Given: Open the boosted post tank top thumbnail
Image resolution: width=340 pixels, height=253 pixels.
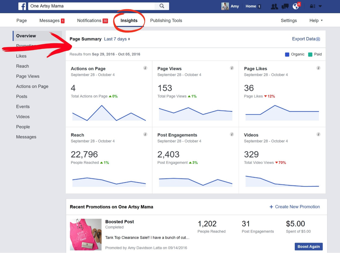Looking at the screenshot, I should click(x=86, y=235).
